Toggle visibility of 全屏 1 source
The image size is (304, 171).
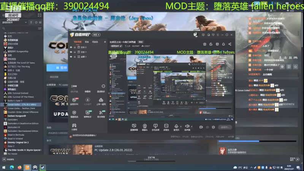71,57
